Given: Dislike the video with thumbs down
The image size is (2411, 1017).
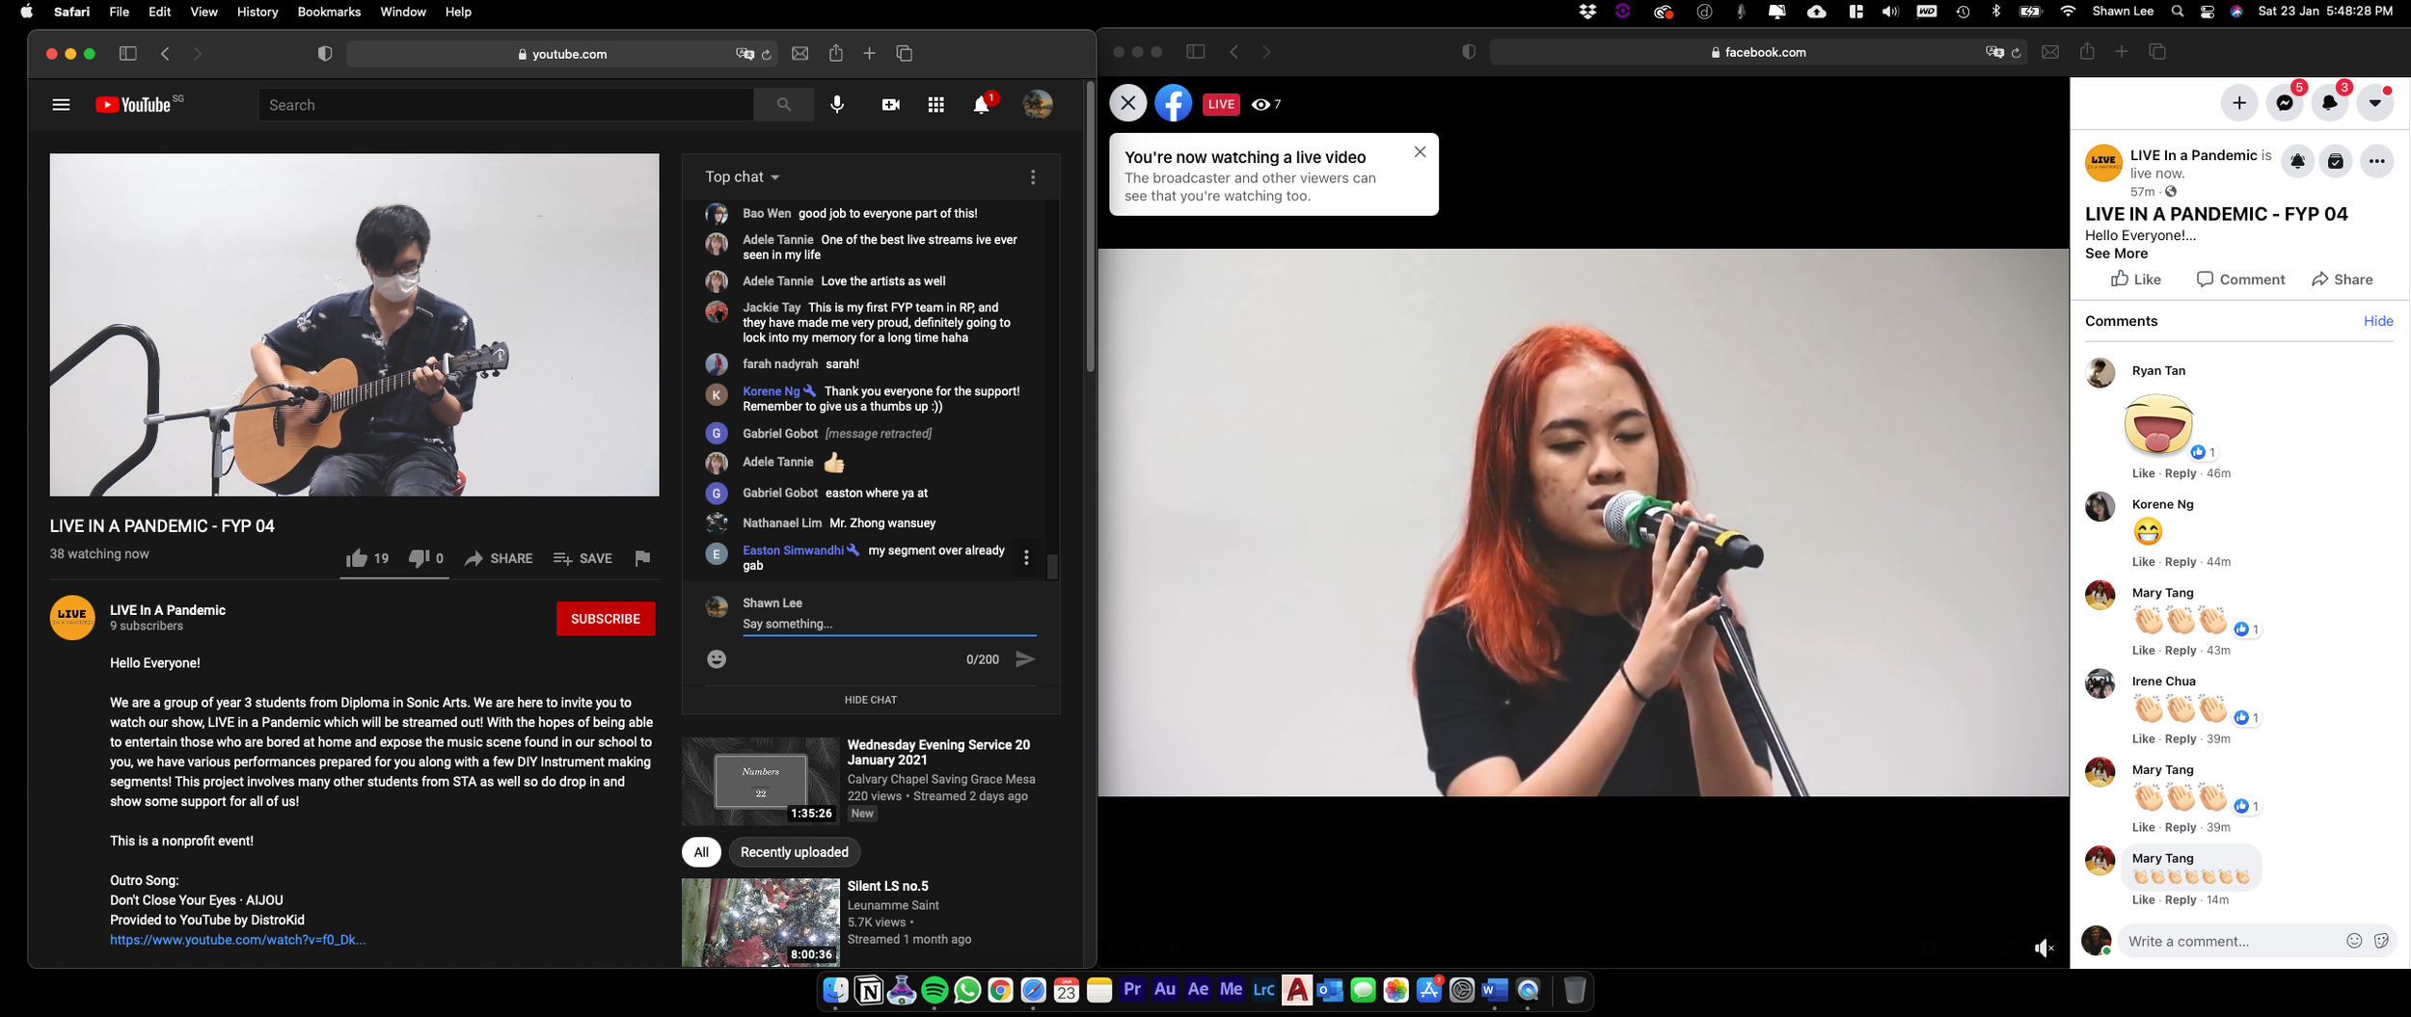Looking at the screenshot, I should click(419, 557).
